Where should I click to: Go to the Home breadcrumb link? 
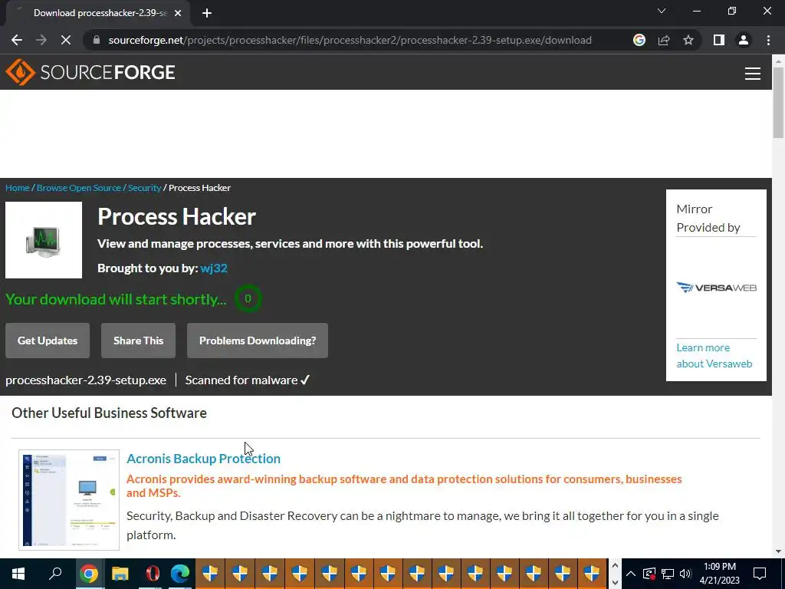point(18,188)
